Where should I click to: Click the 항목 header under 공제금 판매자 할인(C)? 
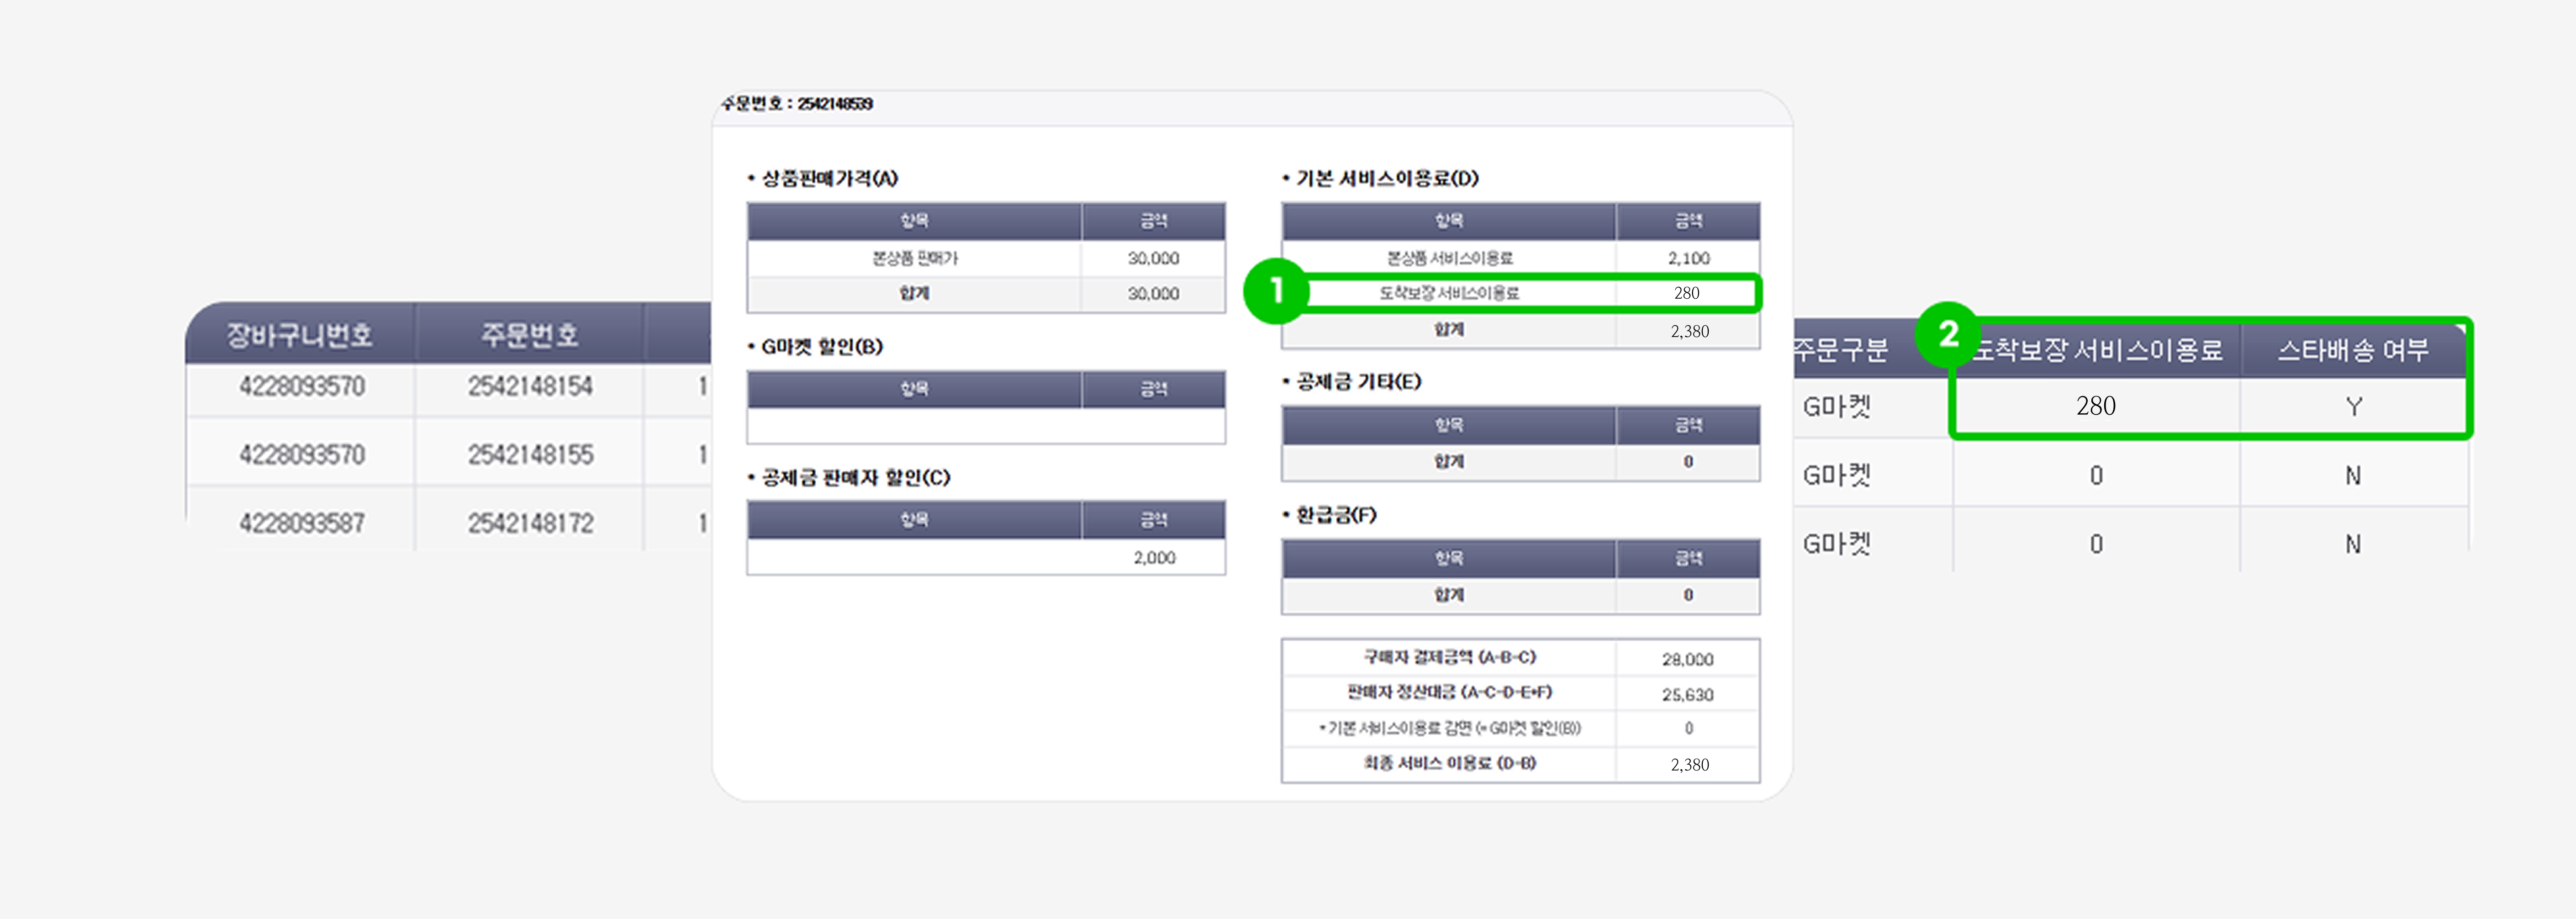(x=914, y=520)
